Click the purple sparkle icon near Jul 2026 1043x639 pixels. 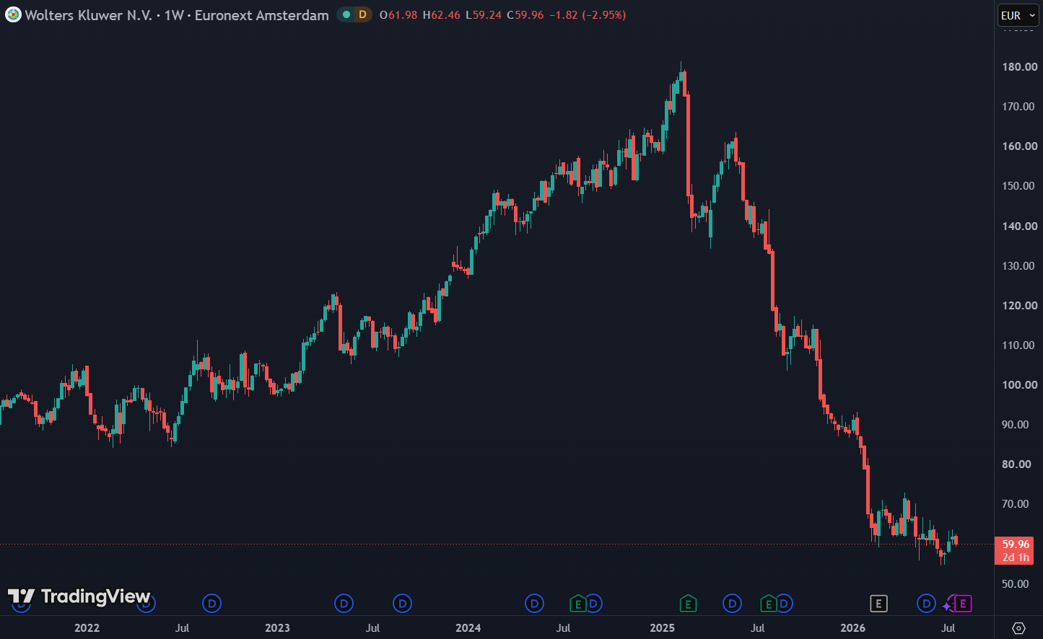coord(947,606)
